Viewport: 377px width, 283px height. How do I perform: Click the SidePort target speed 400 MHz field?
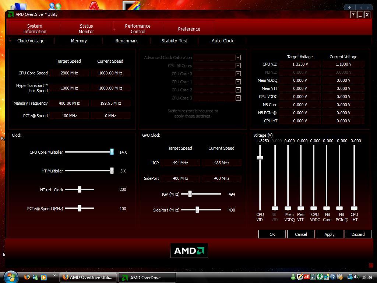180,178
